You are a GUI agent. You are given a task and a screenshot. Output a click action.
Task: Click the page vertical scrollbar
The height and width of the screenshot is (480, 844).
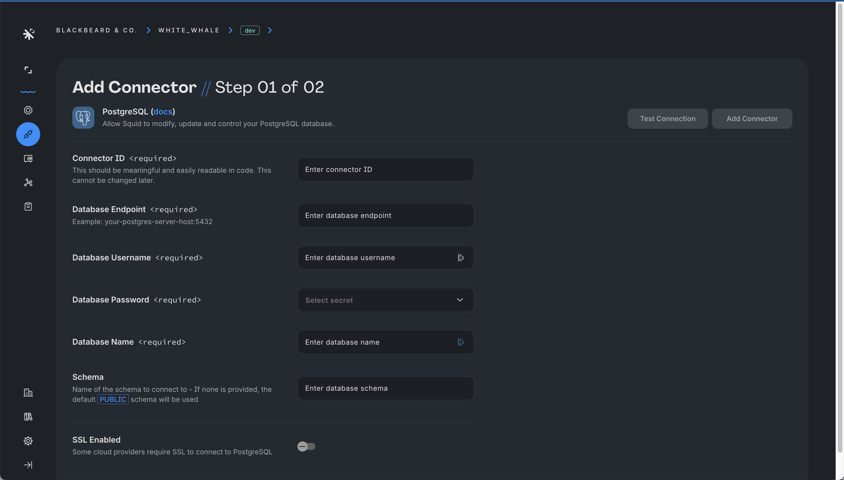840,227
